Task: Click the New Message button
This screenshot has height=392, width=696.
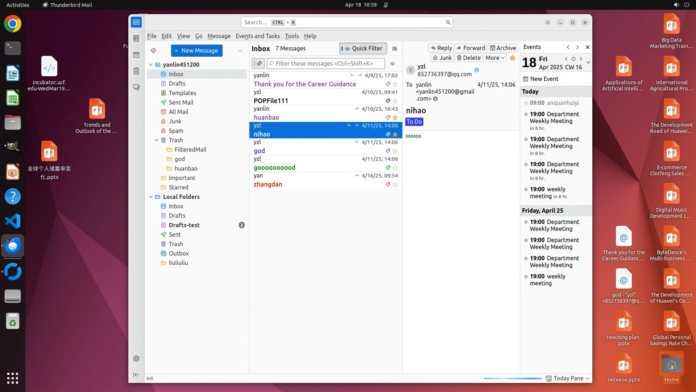Action: 196,51
